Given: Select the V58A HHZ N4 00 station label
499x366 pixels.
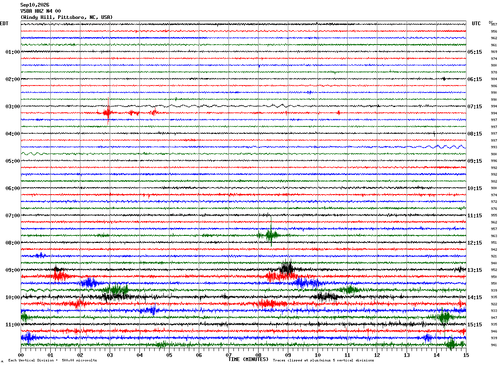Looking at the screenshot, I should click(x=40, y=11).
